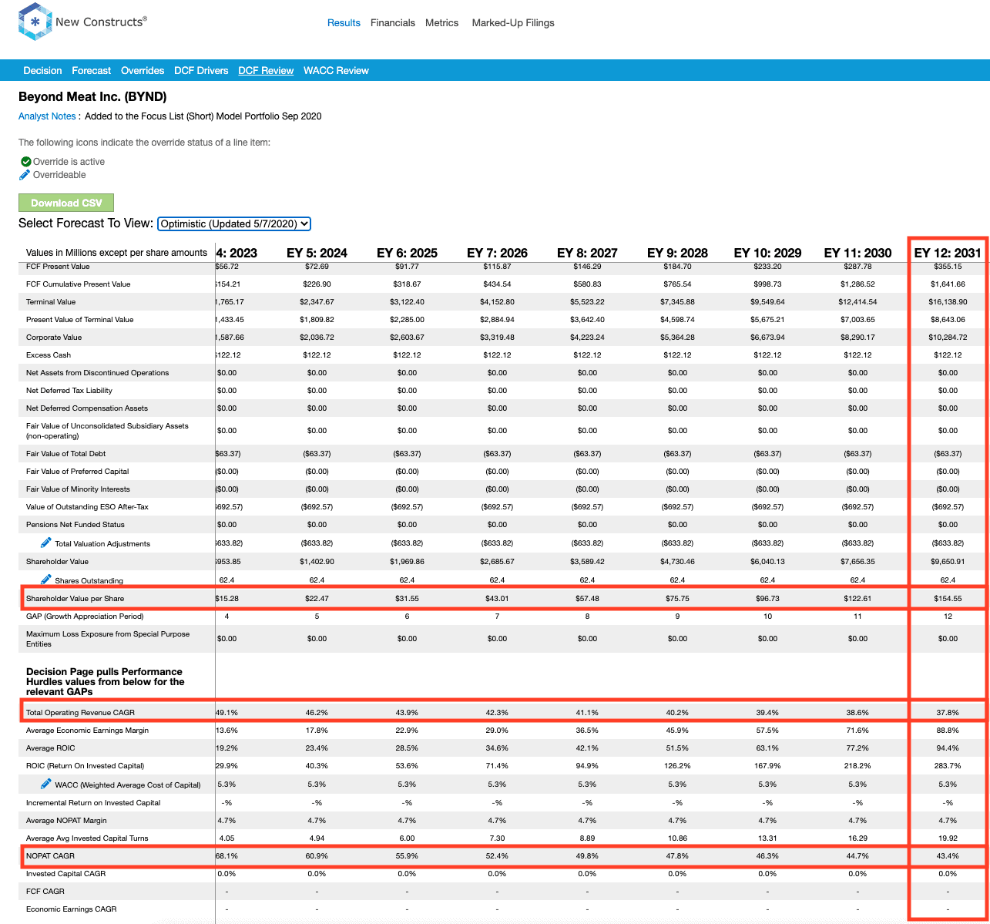The height and width of the screenshot is (924, 990).
Task: Open the Select Forecast To View dropdown
Action: 234,223
